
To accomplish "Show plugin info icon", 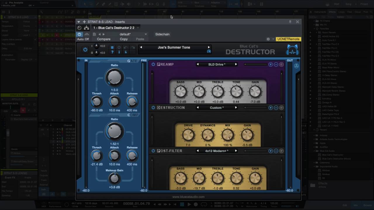I will [119, 52].
